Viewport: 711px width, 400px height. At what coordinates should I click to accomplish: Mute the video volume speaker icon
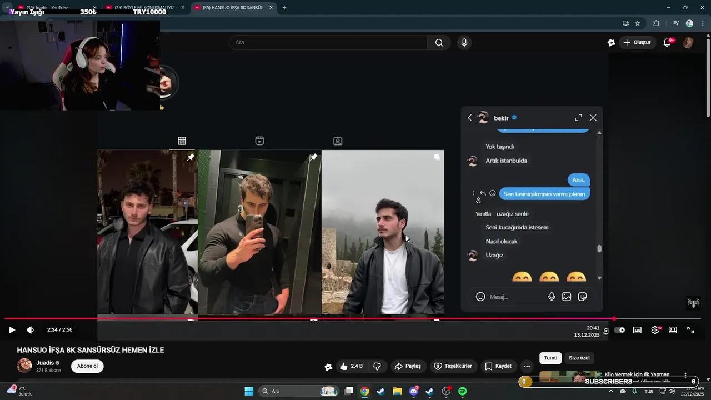pos(31,330)
